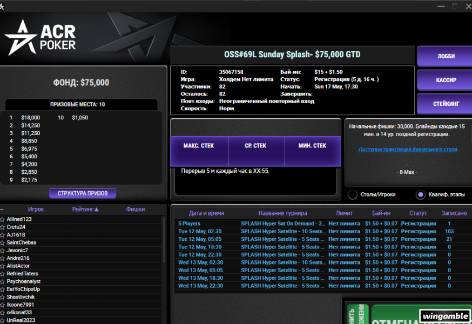Open the МАКС. СТЕК tab
The height and width of the screenshot is (324, 472).
(199, 151)
